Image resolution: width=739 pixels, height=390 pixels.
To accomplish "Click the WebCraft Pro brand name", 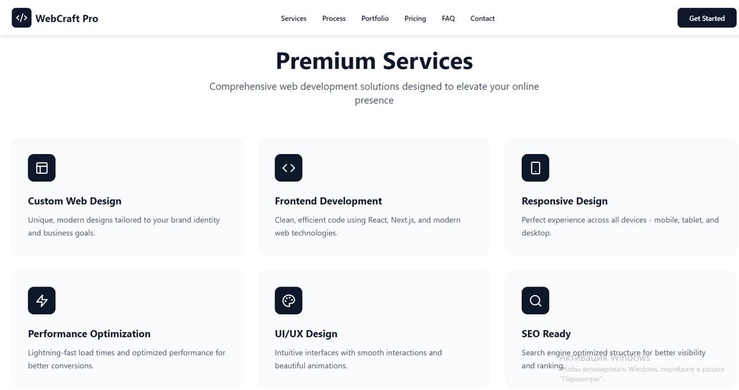I will pos(67,18).
